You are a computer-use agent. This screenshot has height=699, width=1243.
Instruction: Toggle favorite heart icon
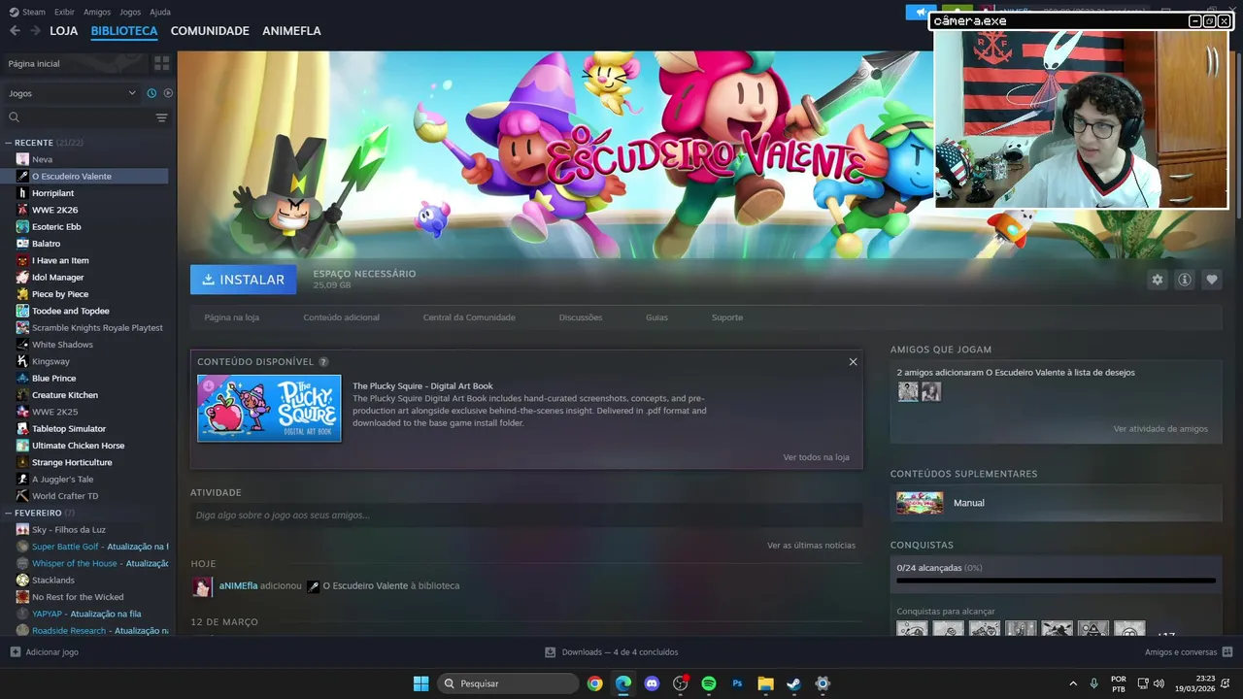click(x=1212, y=280)
